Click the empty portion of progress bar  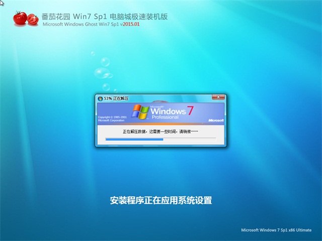coord(189,139)
